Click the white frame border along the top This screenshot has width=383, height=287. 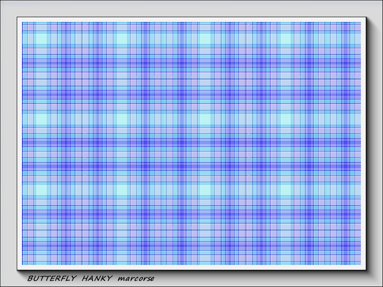click(191, 20)
